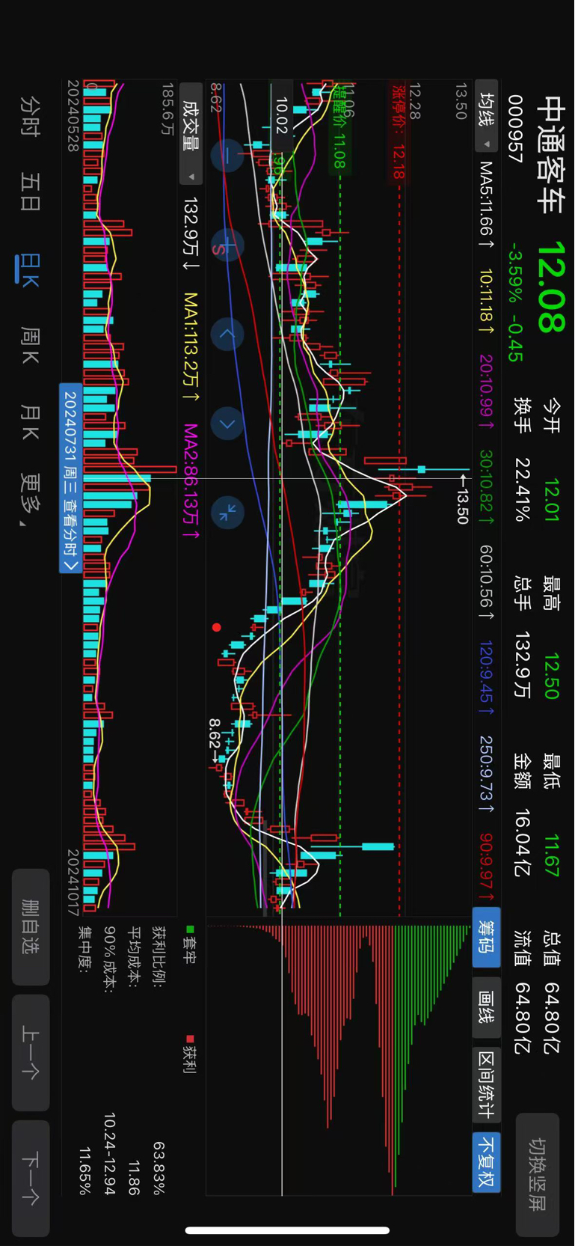Screen dimensions: 575x1246
Task: Tap the change text -3.59% -0.45
Action: (x=515, y=301)
